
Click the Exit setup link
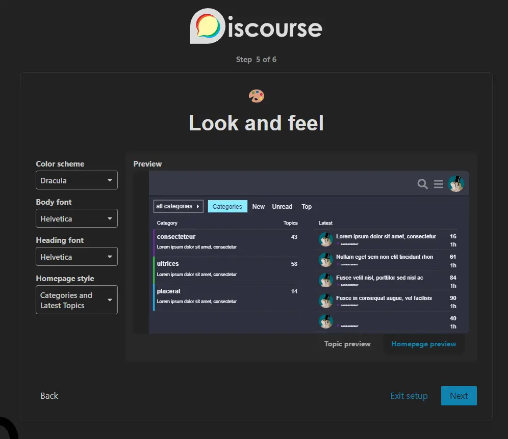click(409, 396)
